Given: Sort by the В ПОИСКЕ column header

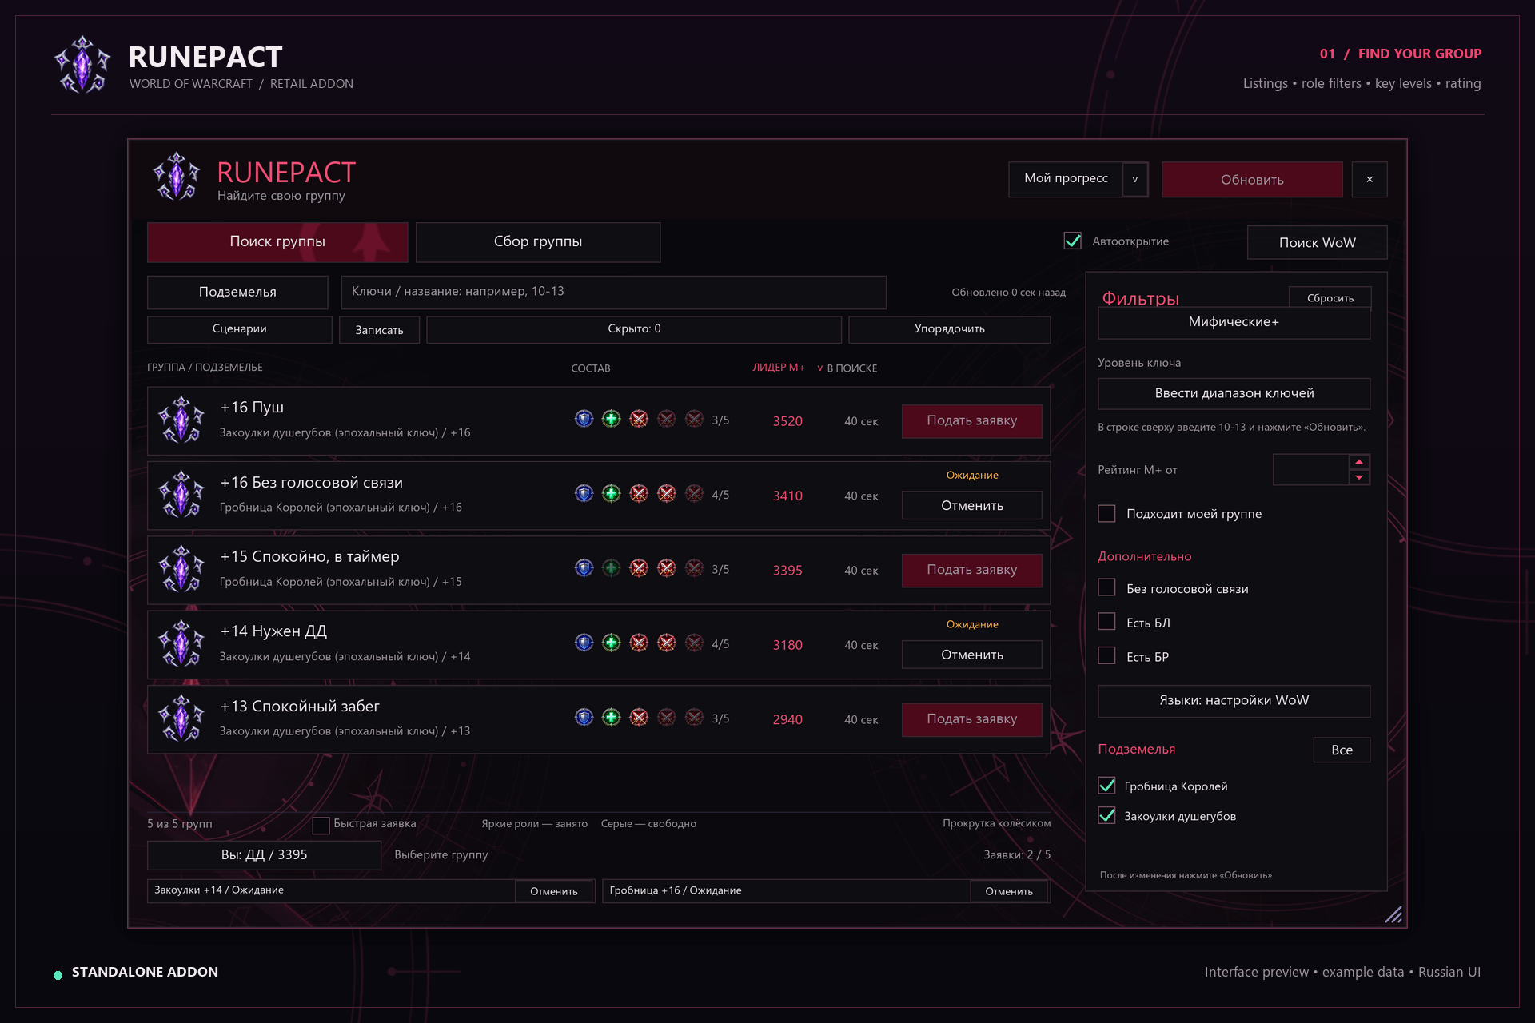Looking at the screenshot, I should (x=851, y=368).
